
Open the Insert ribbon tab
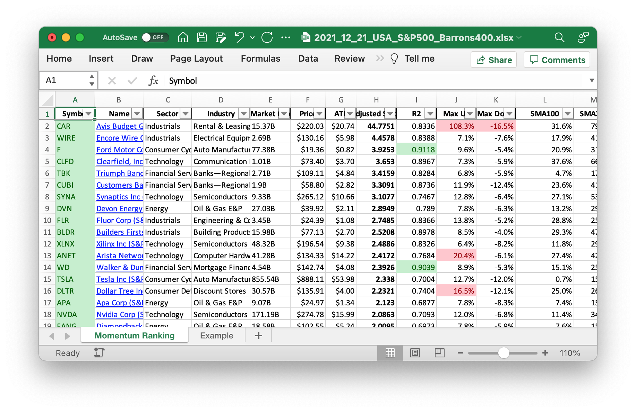[x=101, y=59]
